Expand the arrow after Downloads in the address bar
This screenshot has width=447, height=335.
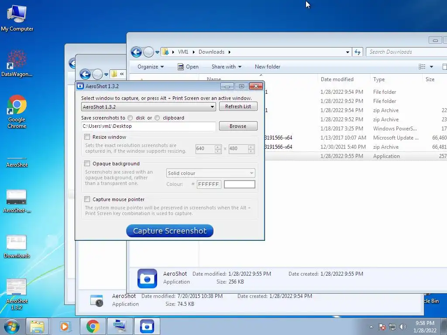(x=230, y=52)
